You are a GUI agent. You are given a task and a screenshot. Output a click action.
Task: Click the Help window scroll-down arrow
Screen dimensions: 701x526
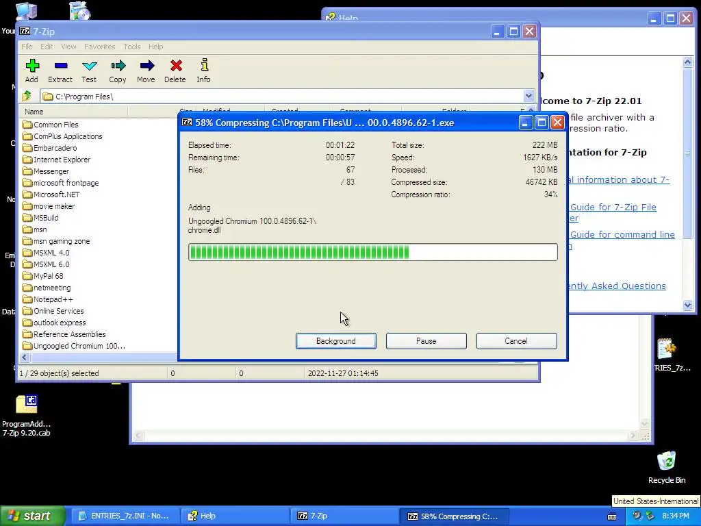click(687, 305)
